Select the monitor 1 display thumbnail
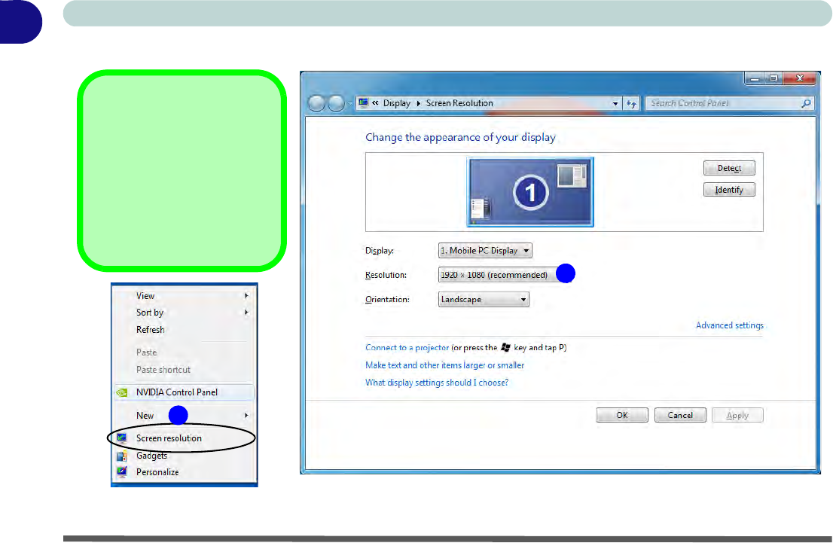The height and width of the screenshot is (543, 833). coord(530,192)
